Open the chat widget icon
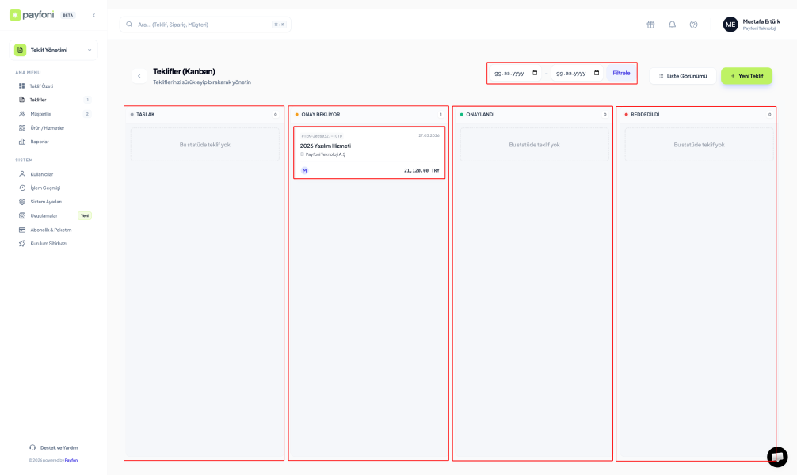Screen dimensions: 797x475 click(x=776, y=457)
